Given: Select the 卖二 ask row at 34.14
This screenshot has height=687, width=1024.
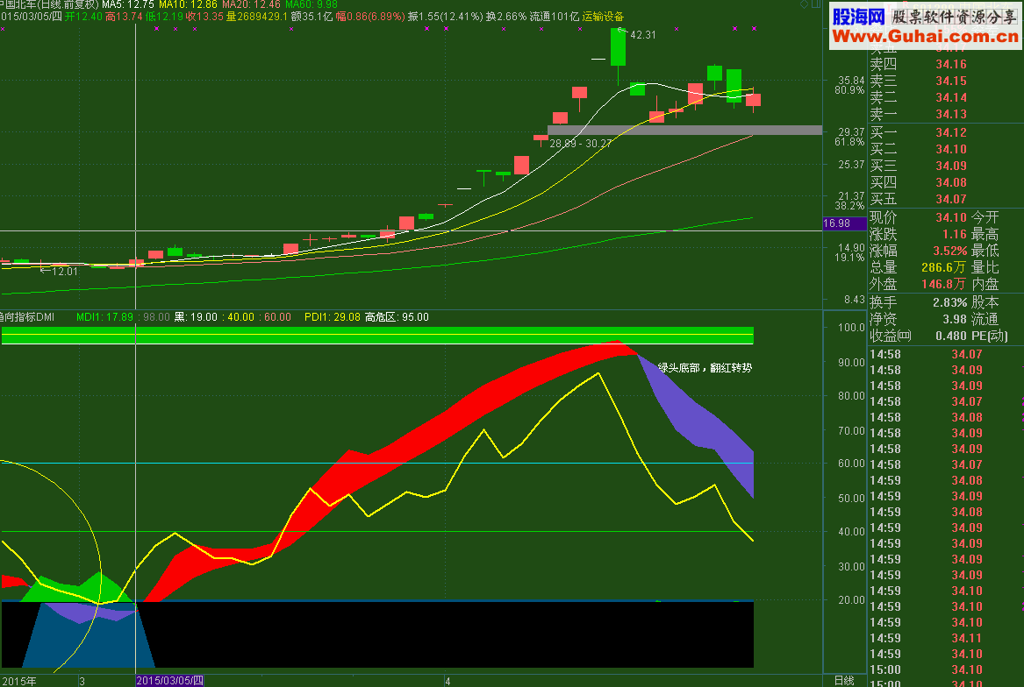Looking at the screenshot, I should 918,98.
